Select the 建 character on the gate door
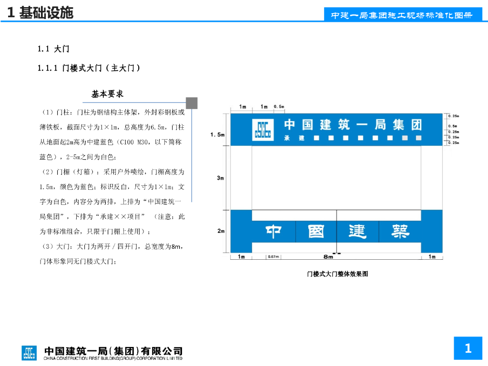 pos(357,232)
